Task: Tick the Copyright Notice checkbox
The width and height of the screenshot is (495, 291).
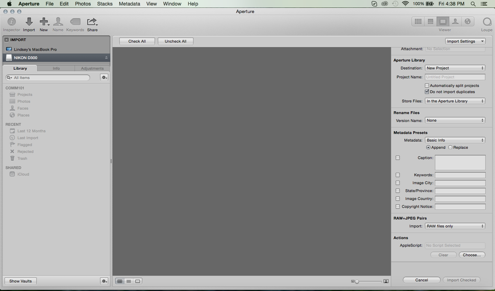Action: pos(398,206)
